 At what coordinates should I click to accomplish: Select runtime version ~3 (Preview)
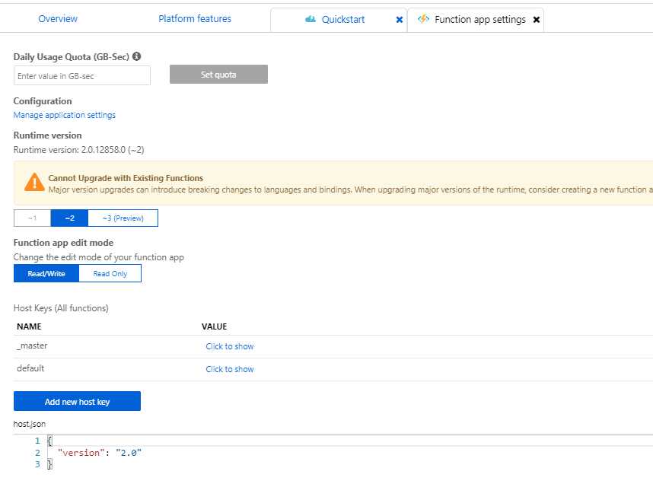click(123, 218)
